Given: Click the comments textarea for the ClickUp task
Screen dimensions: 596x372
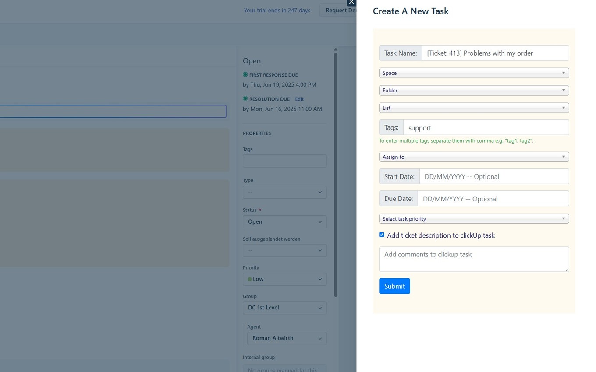Looking at the screenshot, I should pyautogui.click(x=474, y=259).
